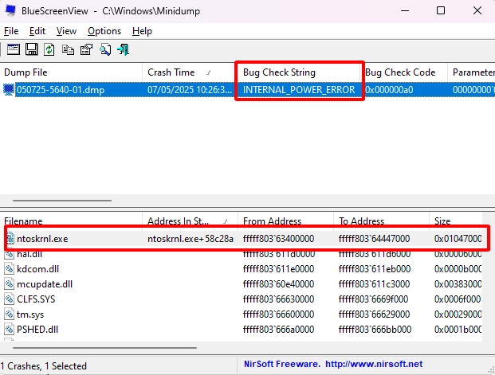The image size is (495, 375).
Task: Click the lower pane horizontal scrollbar
Action: pyautogui.click(x=104, y=348)
